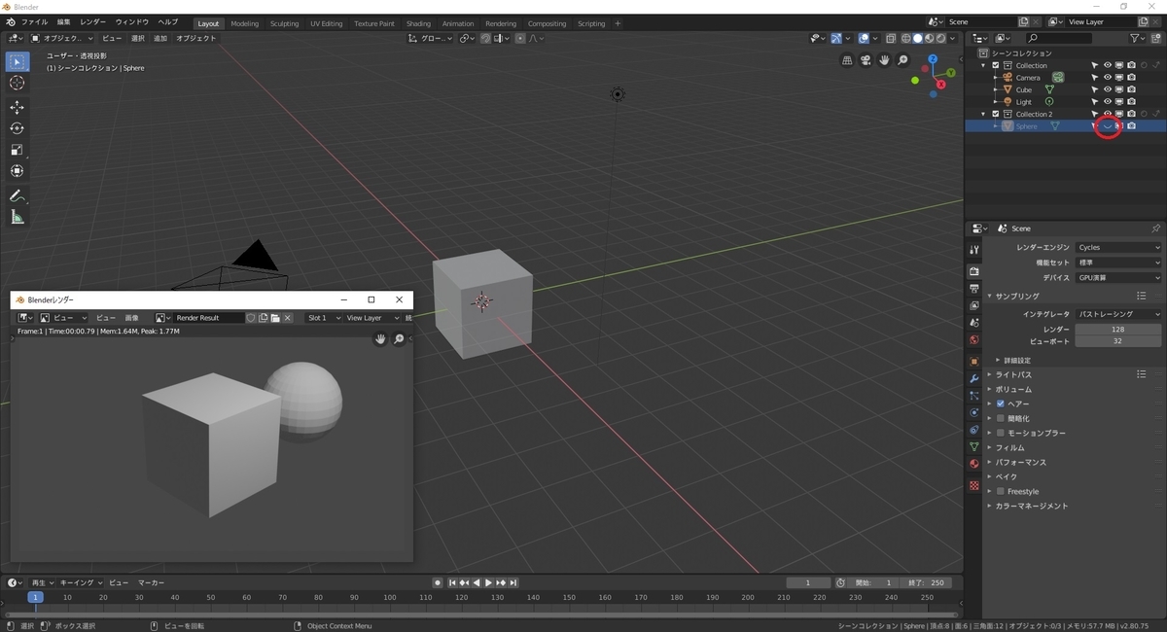Select the Rotate tool
Viewport: 1167px width, 632px height.
pos(17,128)
